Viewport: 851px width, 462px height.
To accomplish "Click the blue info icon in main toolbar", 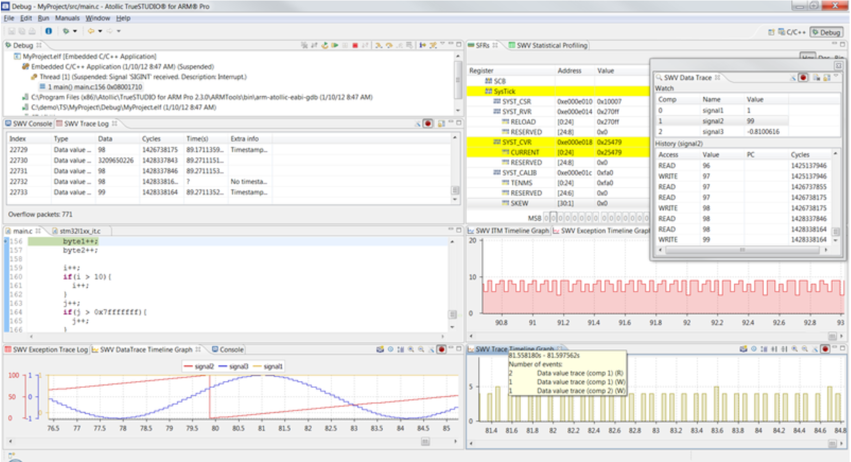I will (x=49, y=31).
